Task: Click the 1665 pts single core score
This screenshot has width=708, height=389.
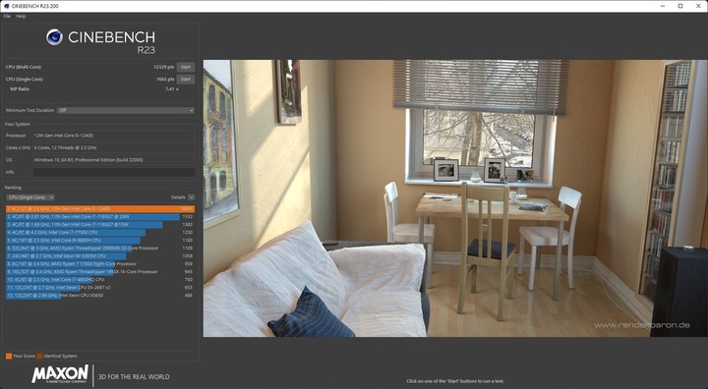Action: (165, 79)
